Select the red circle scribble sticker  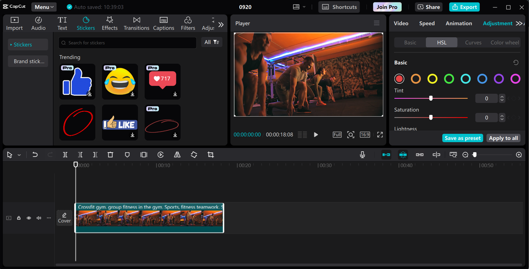(x=77, y=123)
